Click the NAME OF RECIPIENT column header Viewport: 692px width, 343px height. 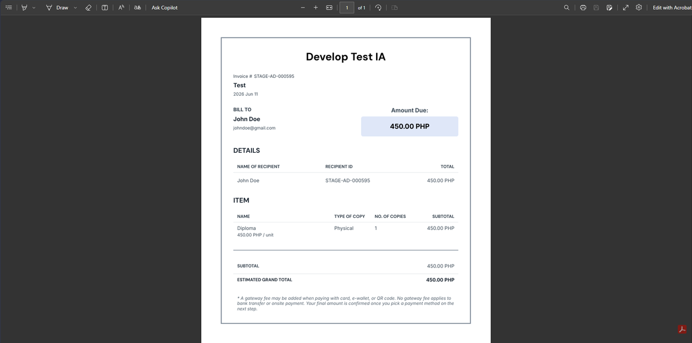coord(258,167)
